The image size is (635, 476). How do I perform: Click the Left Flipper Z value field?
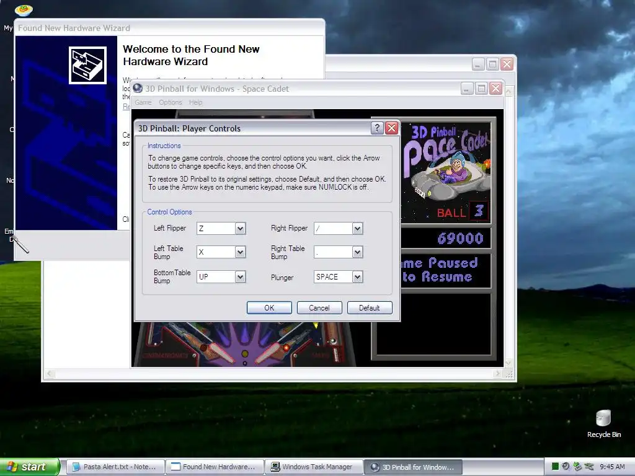216,228
